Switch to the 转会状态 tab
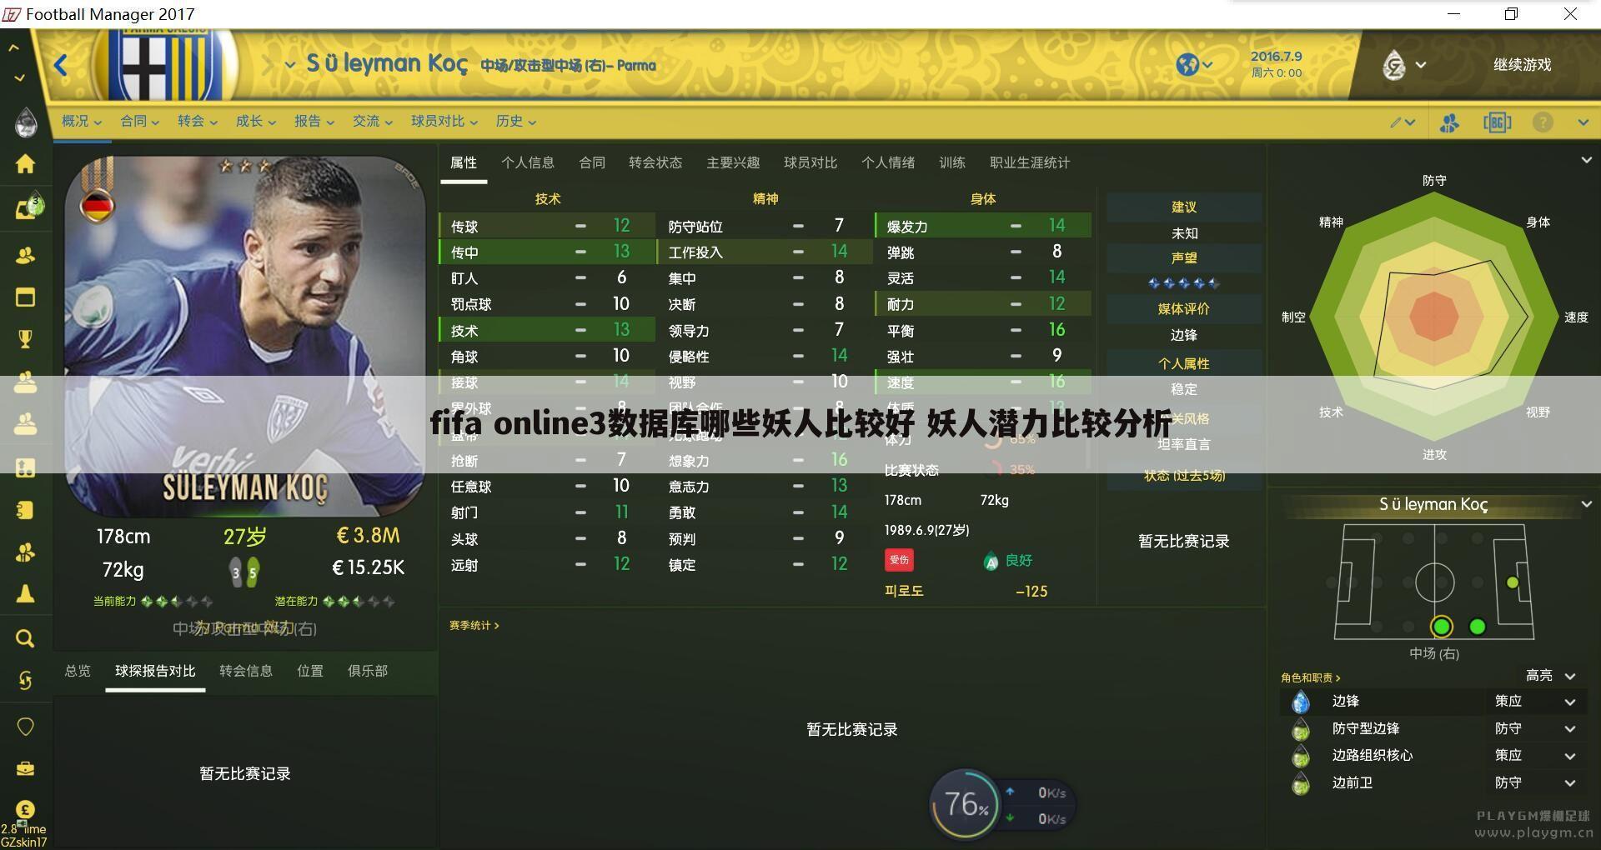This screenshot has height=850, width=1601. [x=655, y=163]
